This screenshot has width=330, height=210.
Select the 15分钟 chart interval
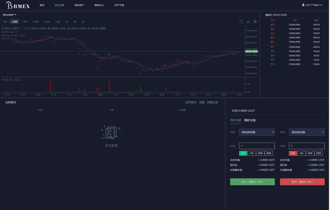[35, 22]
